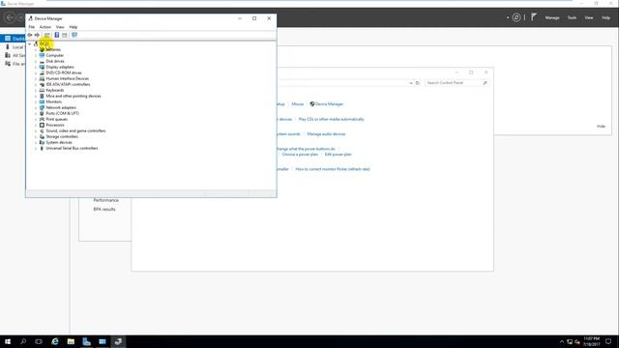Viewport: 619px width, 348px height.
Task: Open the Windows Start button
Action: (x=8, y=341)
